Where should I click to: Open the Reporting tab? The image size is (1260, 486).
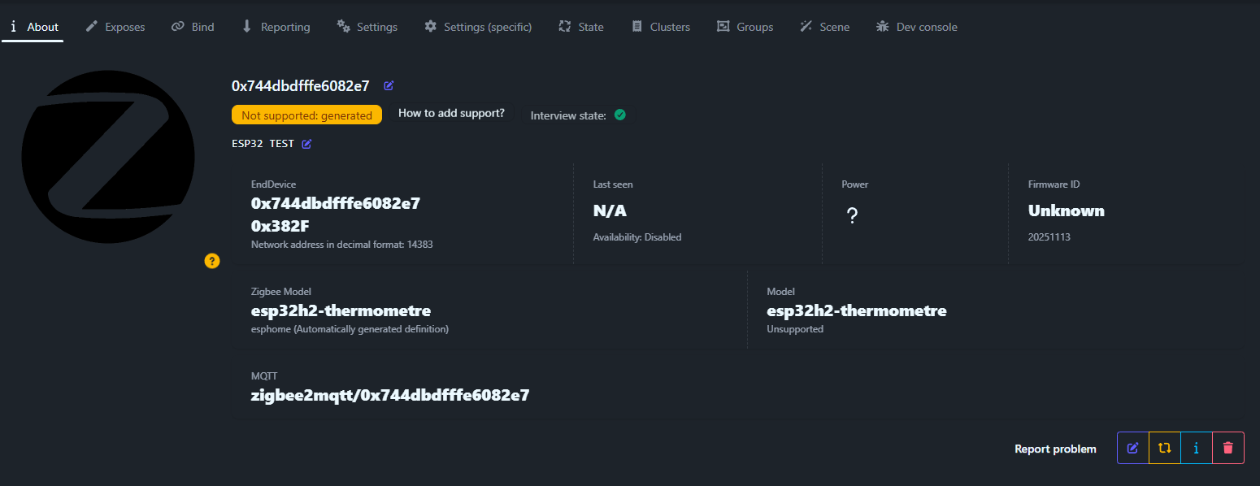[x=276, y=27]
